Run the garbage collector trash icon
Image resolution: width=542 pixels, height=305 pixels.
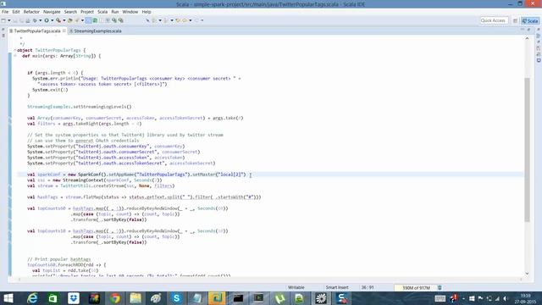pos(440,288)
